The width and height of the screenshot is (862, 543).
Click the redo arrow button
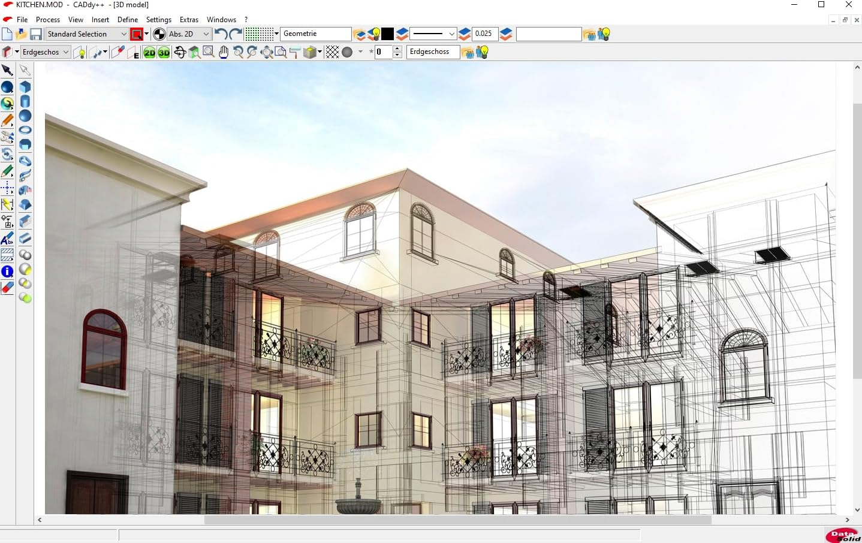[x=233, y=34]
